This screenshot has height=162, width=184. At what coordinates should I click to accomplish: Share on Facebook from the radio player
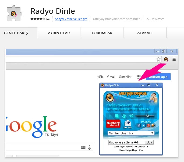pos(139,125)
